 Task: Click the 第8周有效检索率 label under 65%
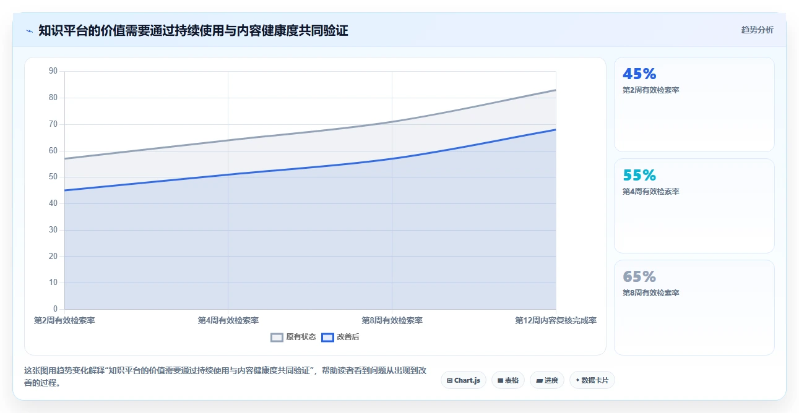pyautogui.click(x=651, y=293)
